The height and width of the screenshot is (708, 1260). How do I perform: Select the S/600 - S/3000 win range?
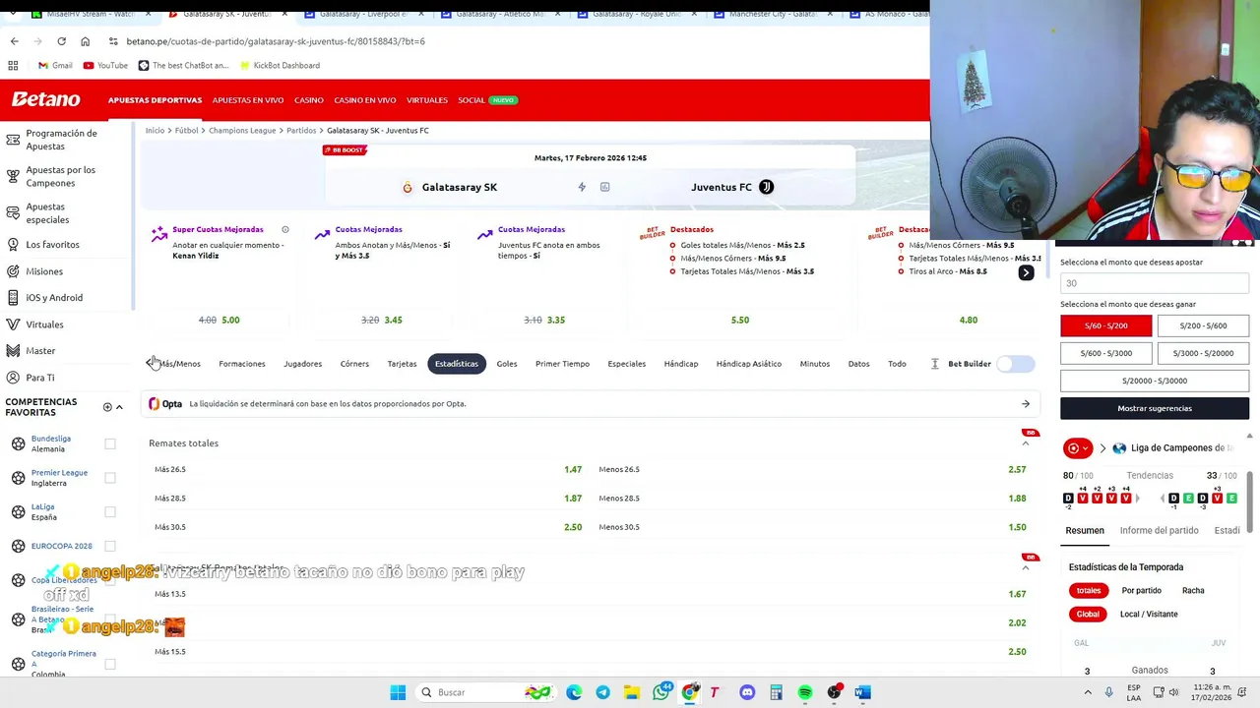(x=1105, y=353)
